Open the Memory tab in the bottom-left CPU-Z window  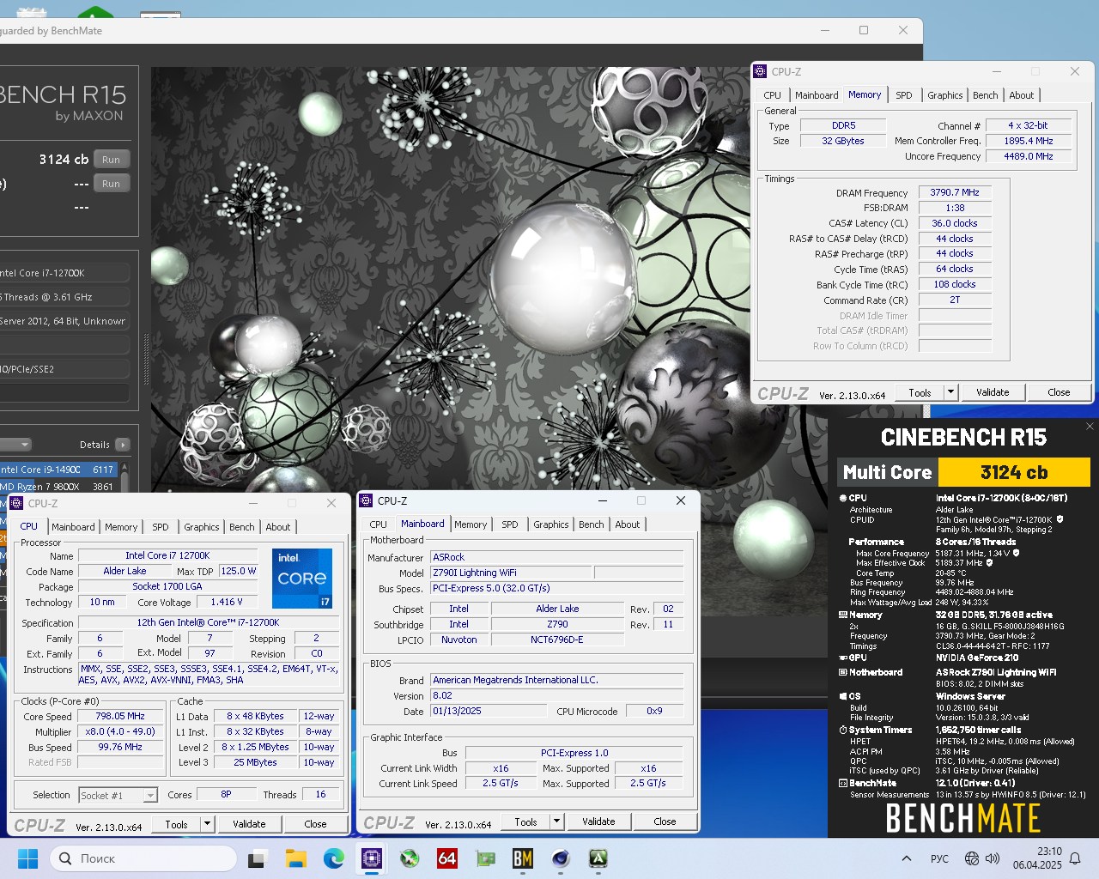pos(121,527)
